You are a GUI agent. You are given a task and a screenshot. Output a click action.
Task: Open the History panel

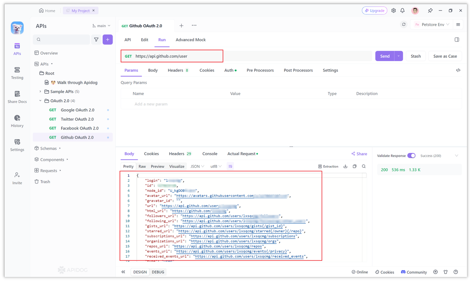click(17, 121)
